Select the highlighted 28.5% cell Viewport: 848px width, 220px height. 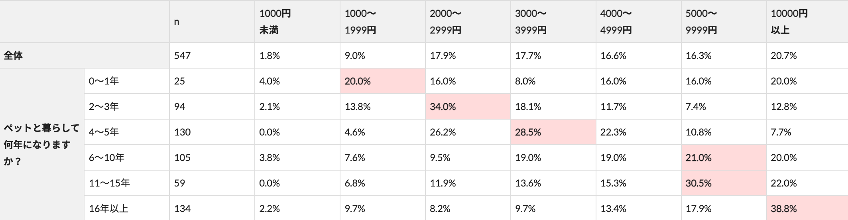point(528,132)
